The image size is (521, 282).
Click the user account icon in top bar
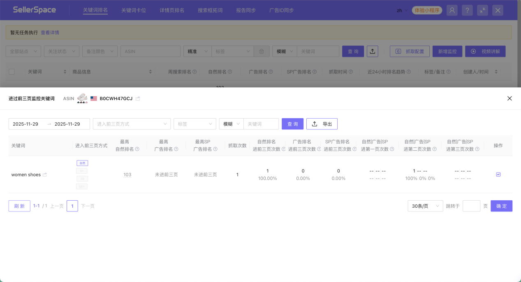pyautogui.click(x=452, y=10)
